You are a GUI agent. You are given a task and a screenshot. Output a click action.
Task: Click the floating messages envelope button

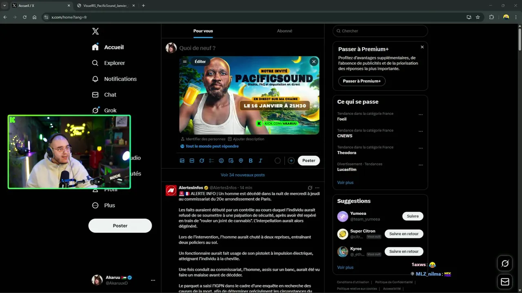(505, 282)
